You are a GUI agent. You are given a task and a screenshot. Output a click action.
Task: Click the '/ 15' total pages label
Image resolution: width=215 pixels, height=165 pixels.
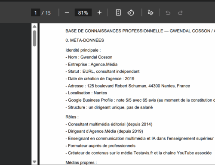coord(46,13)
